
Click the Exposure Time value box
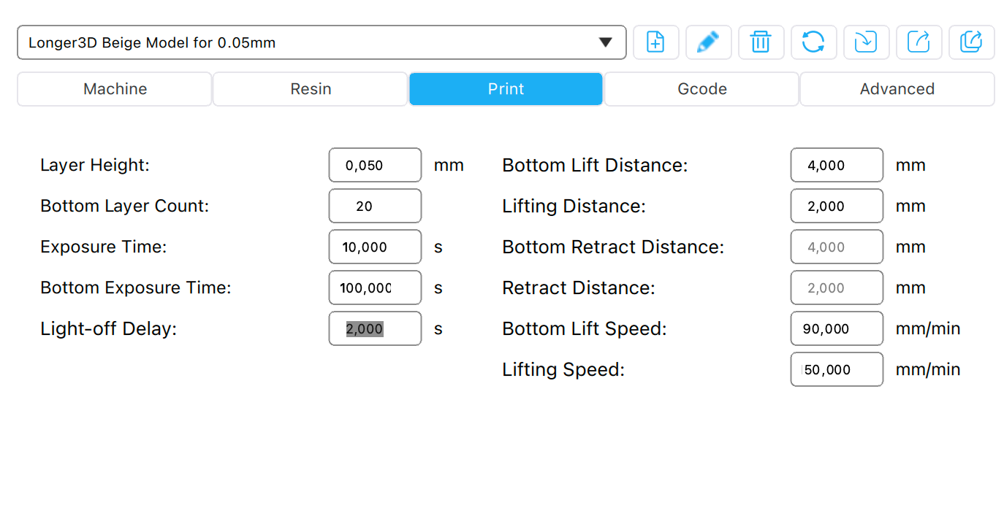click(375, 247)
